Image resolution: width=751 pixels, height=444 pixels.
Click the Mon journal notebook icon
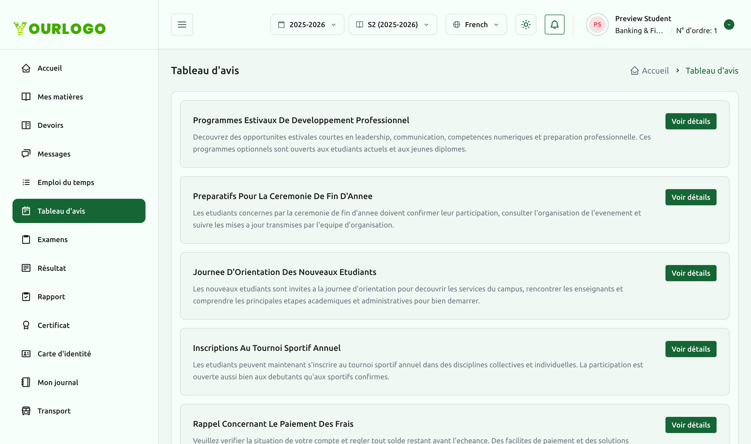26,382
